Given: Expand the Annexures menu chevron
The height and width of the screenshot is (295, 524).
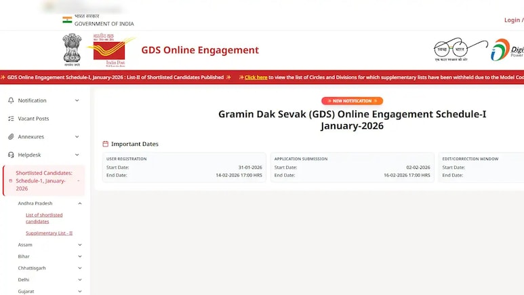Looking at the screenshot, I should (x=77, y=137).
